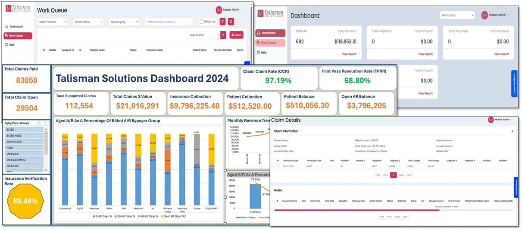Toggle the Commercial payer group filter

(x=24, y=141)
